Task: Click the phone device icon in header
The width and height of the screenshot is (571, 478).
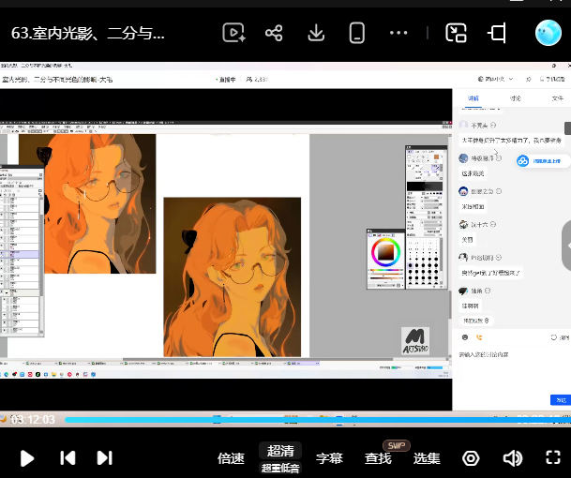Action: (357, 33)
